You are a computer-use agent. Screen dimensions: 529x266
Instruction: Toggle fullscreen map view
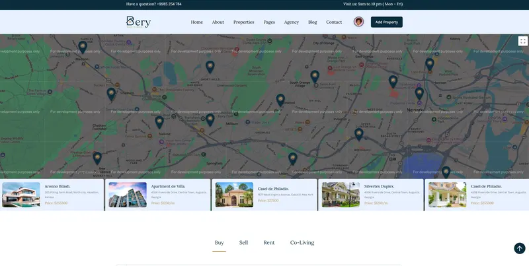coord(523,41)
